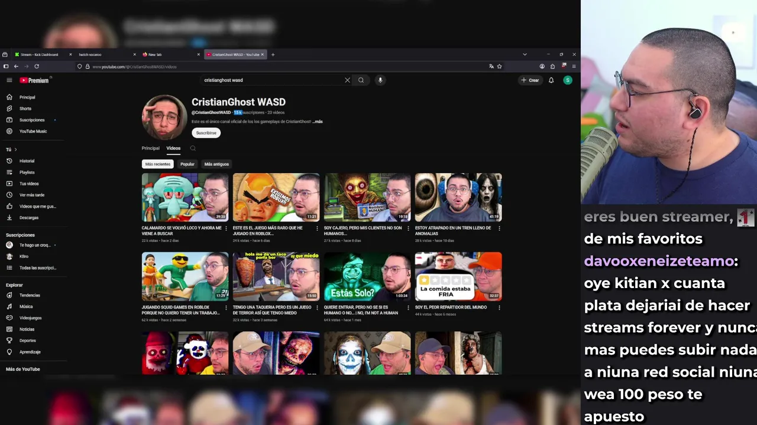Start voice search with the microphone

[x=380, y=80]
